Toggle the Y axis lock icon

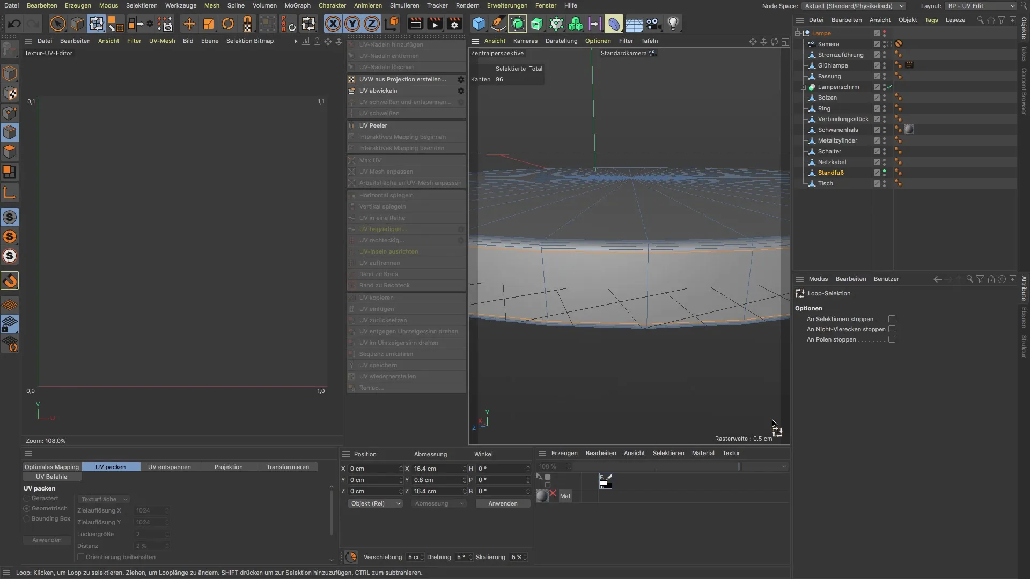click(x=352, y=24)
